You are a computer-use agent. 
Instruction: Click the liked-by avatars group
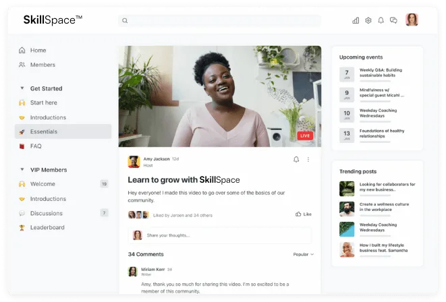[x=138, y=215]
